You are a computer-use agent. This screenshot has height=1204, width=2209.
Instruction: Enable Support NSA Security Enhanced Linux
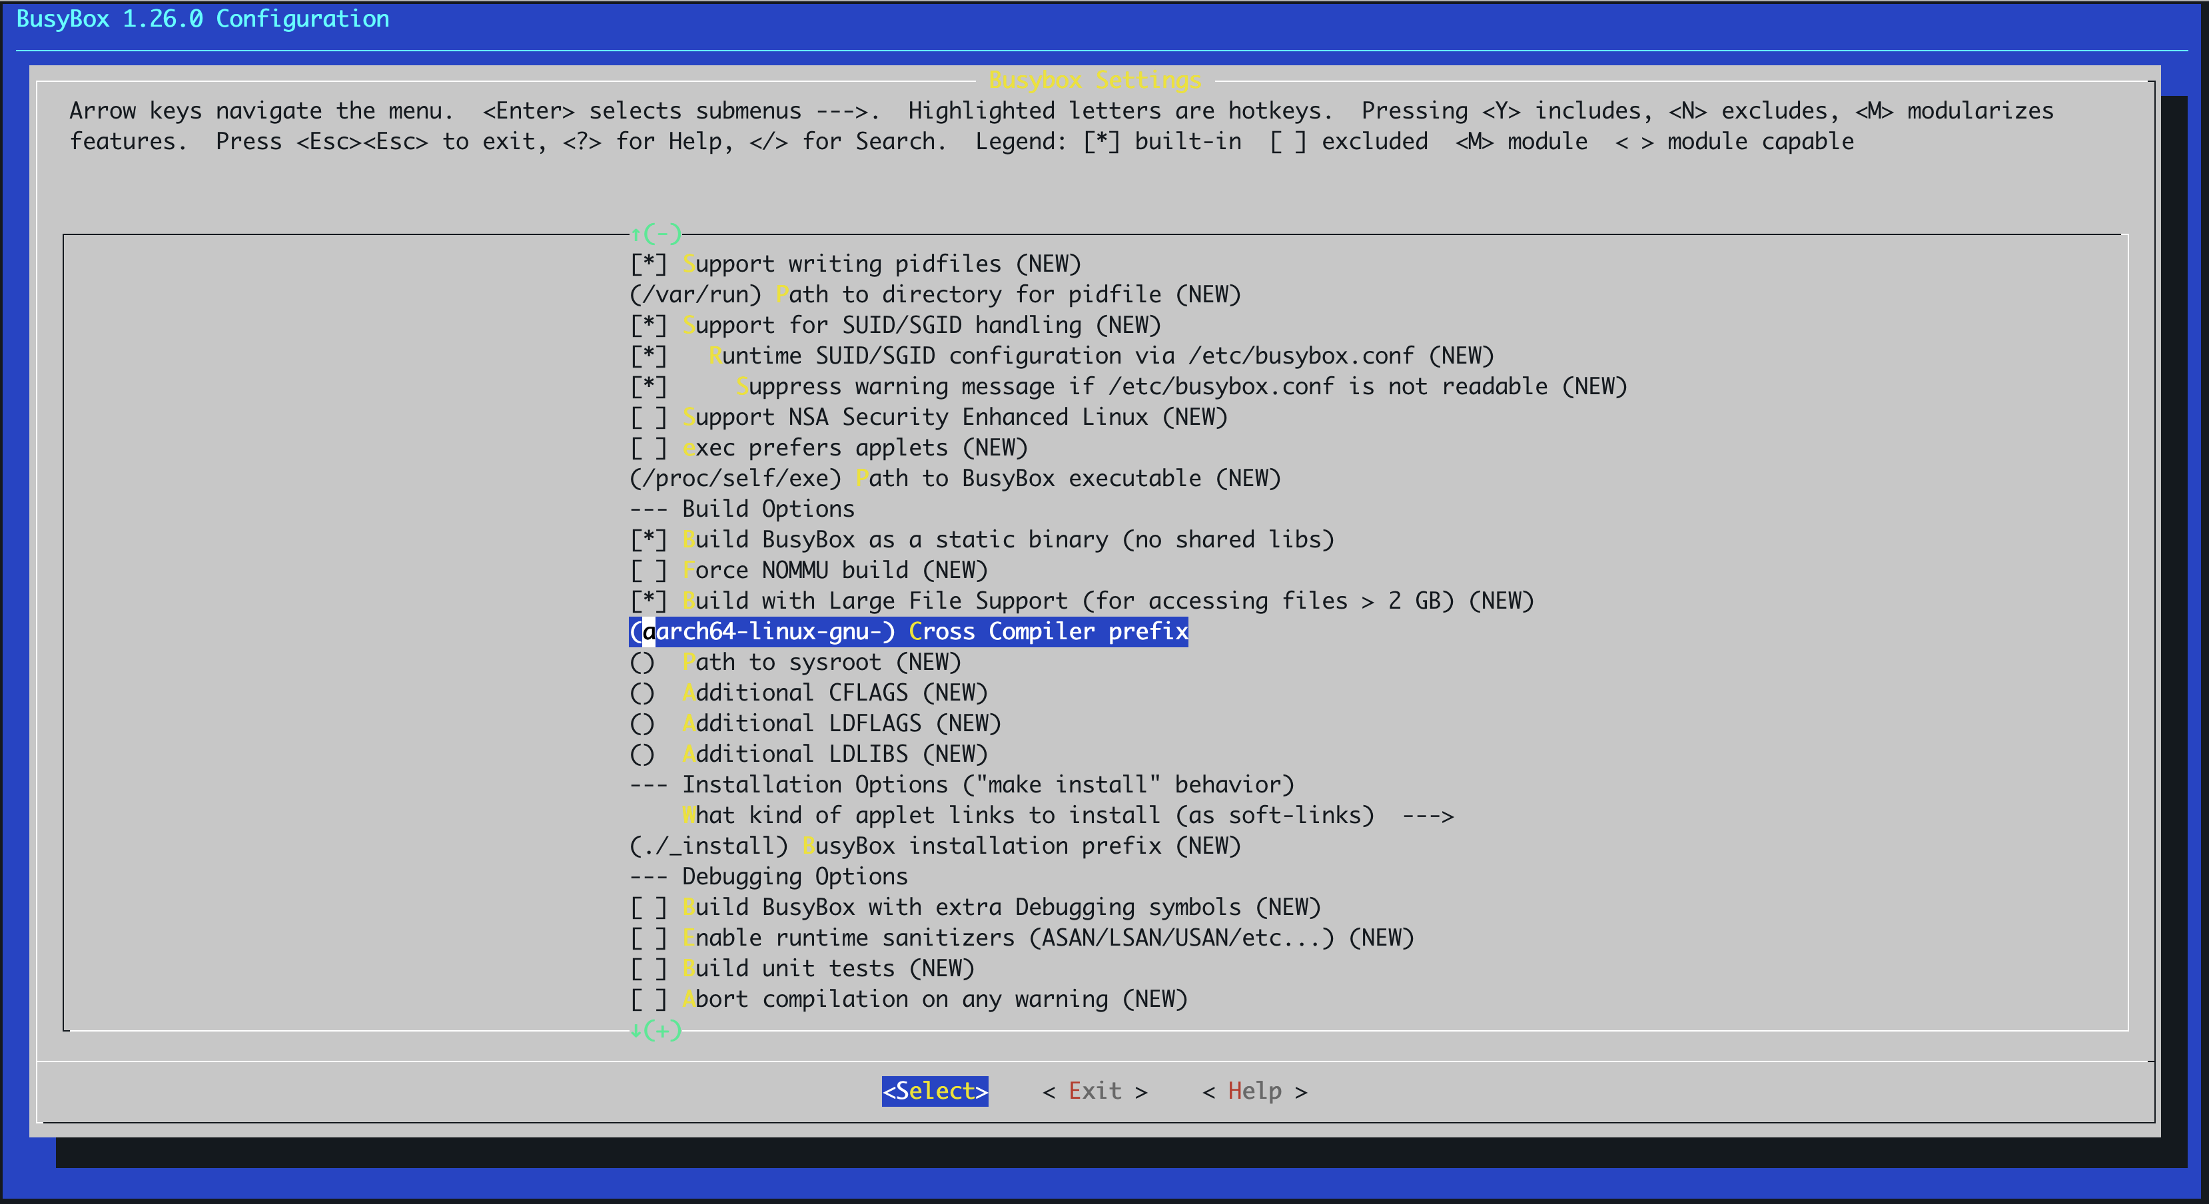[x=929, y=418]
